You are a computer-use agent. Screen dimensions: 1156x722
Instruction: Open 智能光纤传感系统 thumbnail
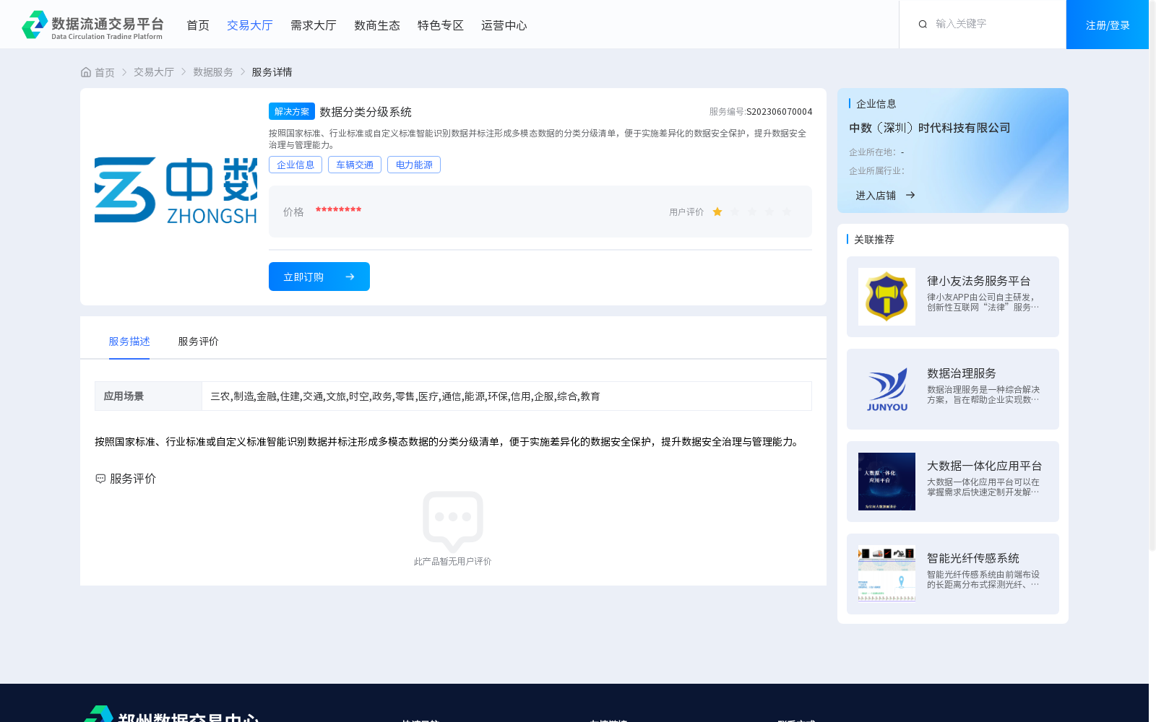pyautogui.click(x=887, y=574)
